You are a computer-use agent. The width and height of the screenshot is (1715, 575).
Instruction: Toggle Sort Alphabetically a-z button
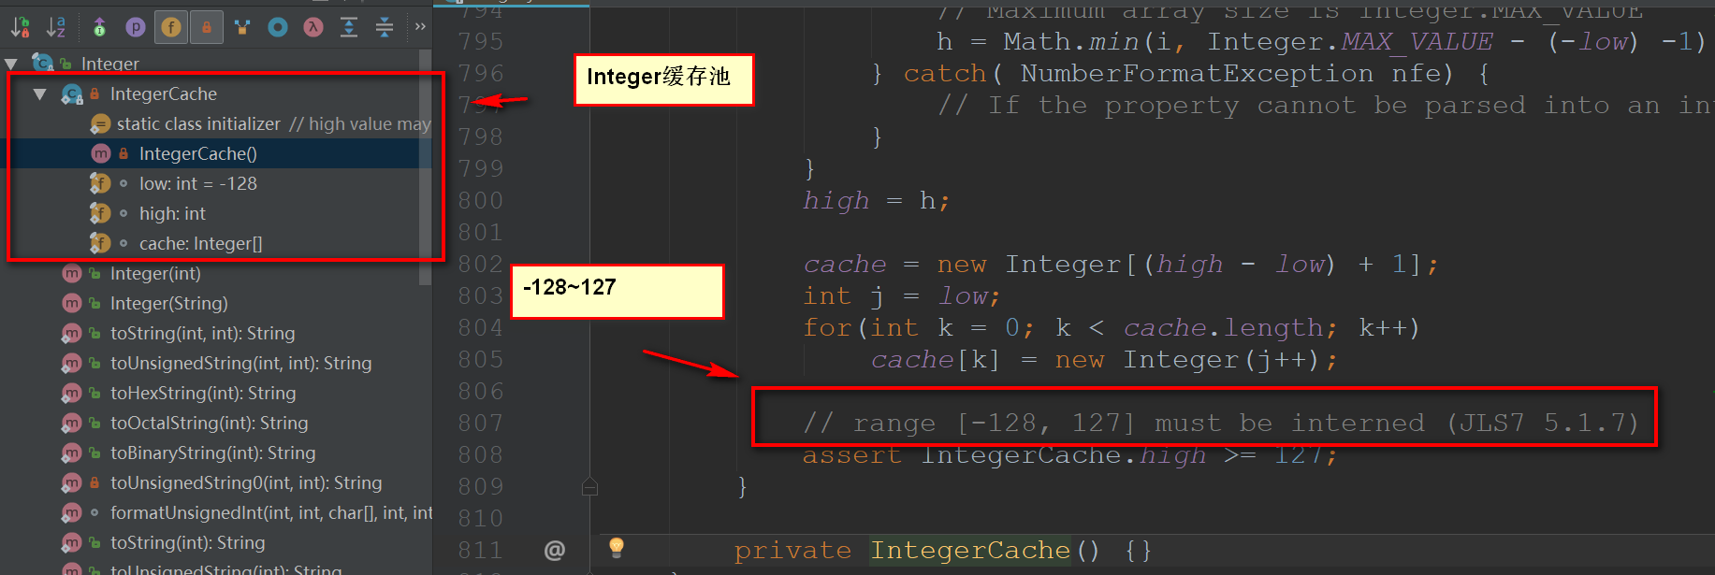click(55, 27)
